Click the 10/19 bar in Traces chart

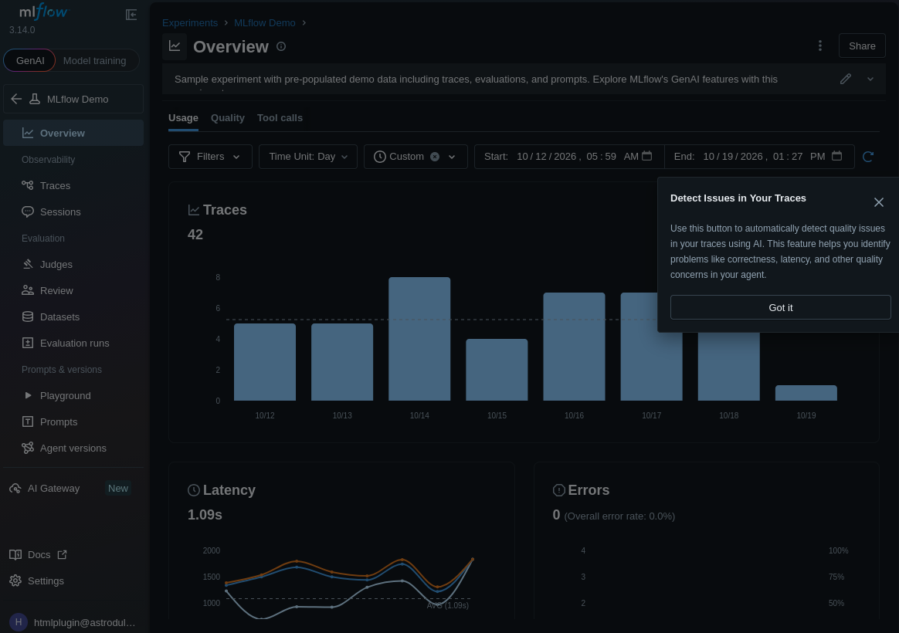[x=806, y=393]
